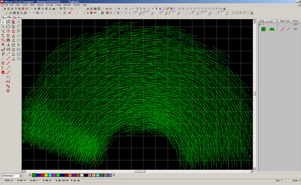Click the Lettering 'A' tool
Viewport: 301px width, 185px height.
[8, 45]
